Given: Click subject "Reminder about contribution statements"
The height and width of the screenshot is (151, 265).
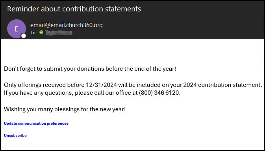Looking at the screenshot, I should 74,9.
